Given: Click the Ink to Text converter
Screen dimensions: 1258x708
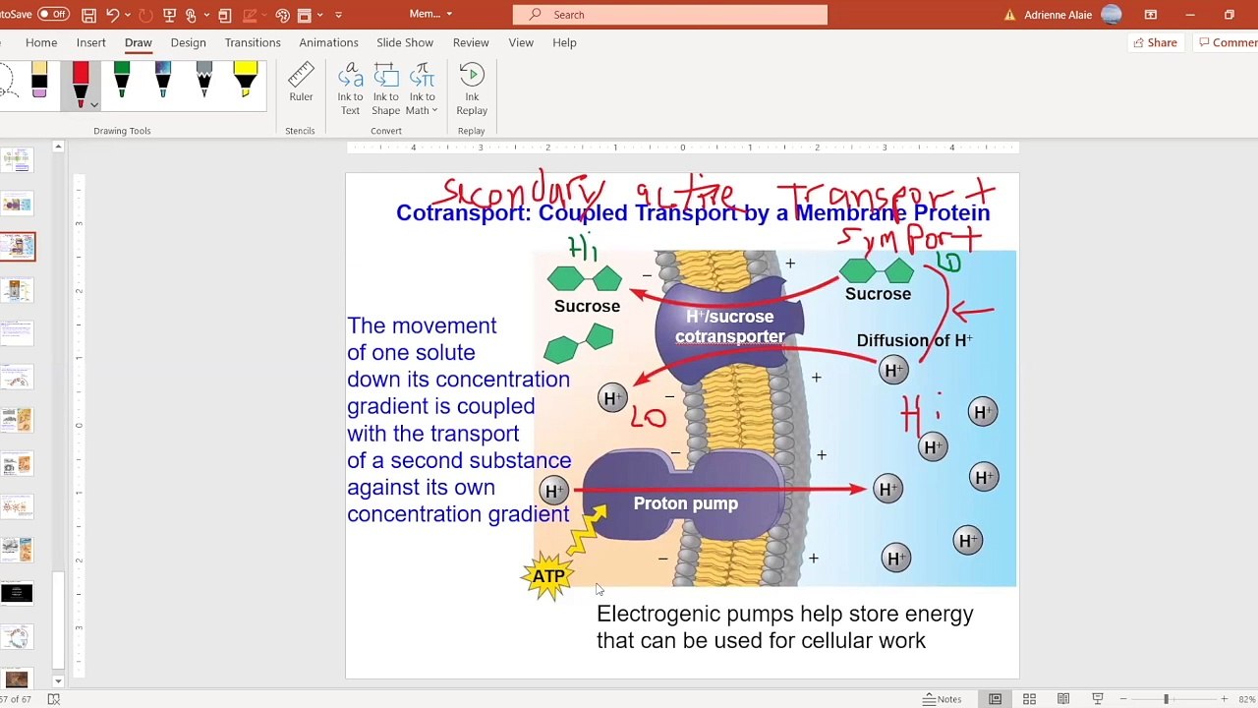Looking at the screenshot, I should [x=350, y=89].
